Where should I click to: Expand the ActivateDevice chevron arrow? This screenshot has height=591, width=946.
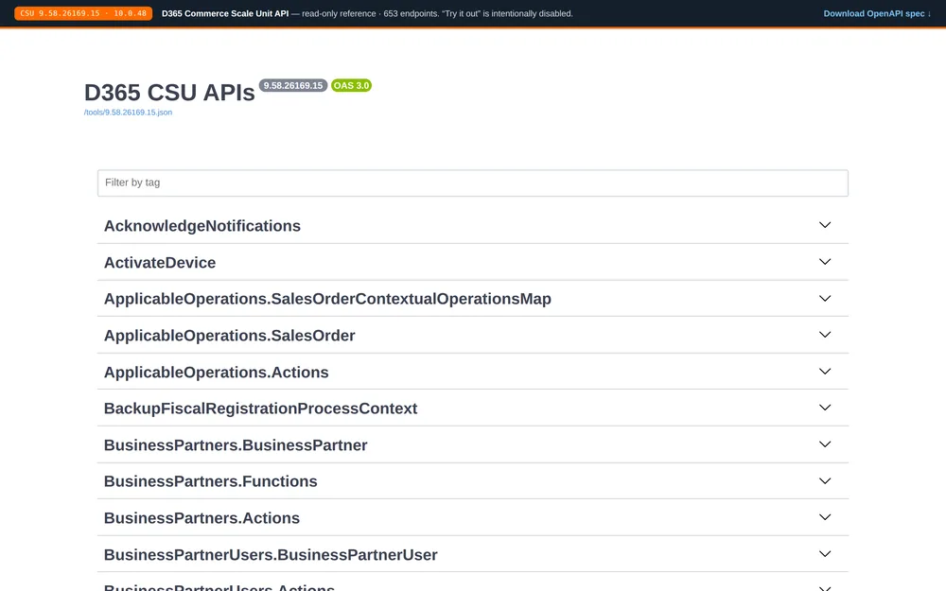[825, 262]
